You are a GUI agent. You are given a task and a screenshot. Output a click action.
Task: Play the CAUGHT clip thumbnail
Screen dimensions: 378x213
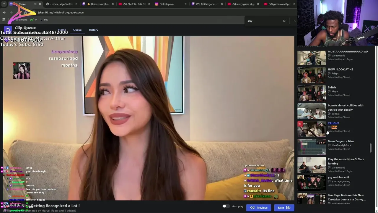(x=312, y=130)
